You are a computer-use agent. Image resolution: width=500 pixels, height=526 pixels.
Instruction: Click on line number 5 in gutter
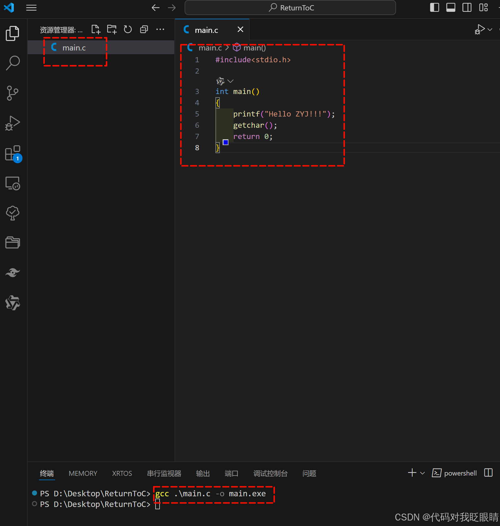197,114
